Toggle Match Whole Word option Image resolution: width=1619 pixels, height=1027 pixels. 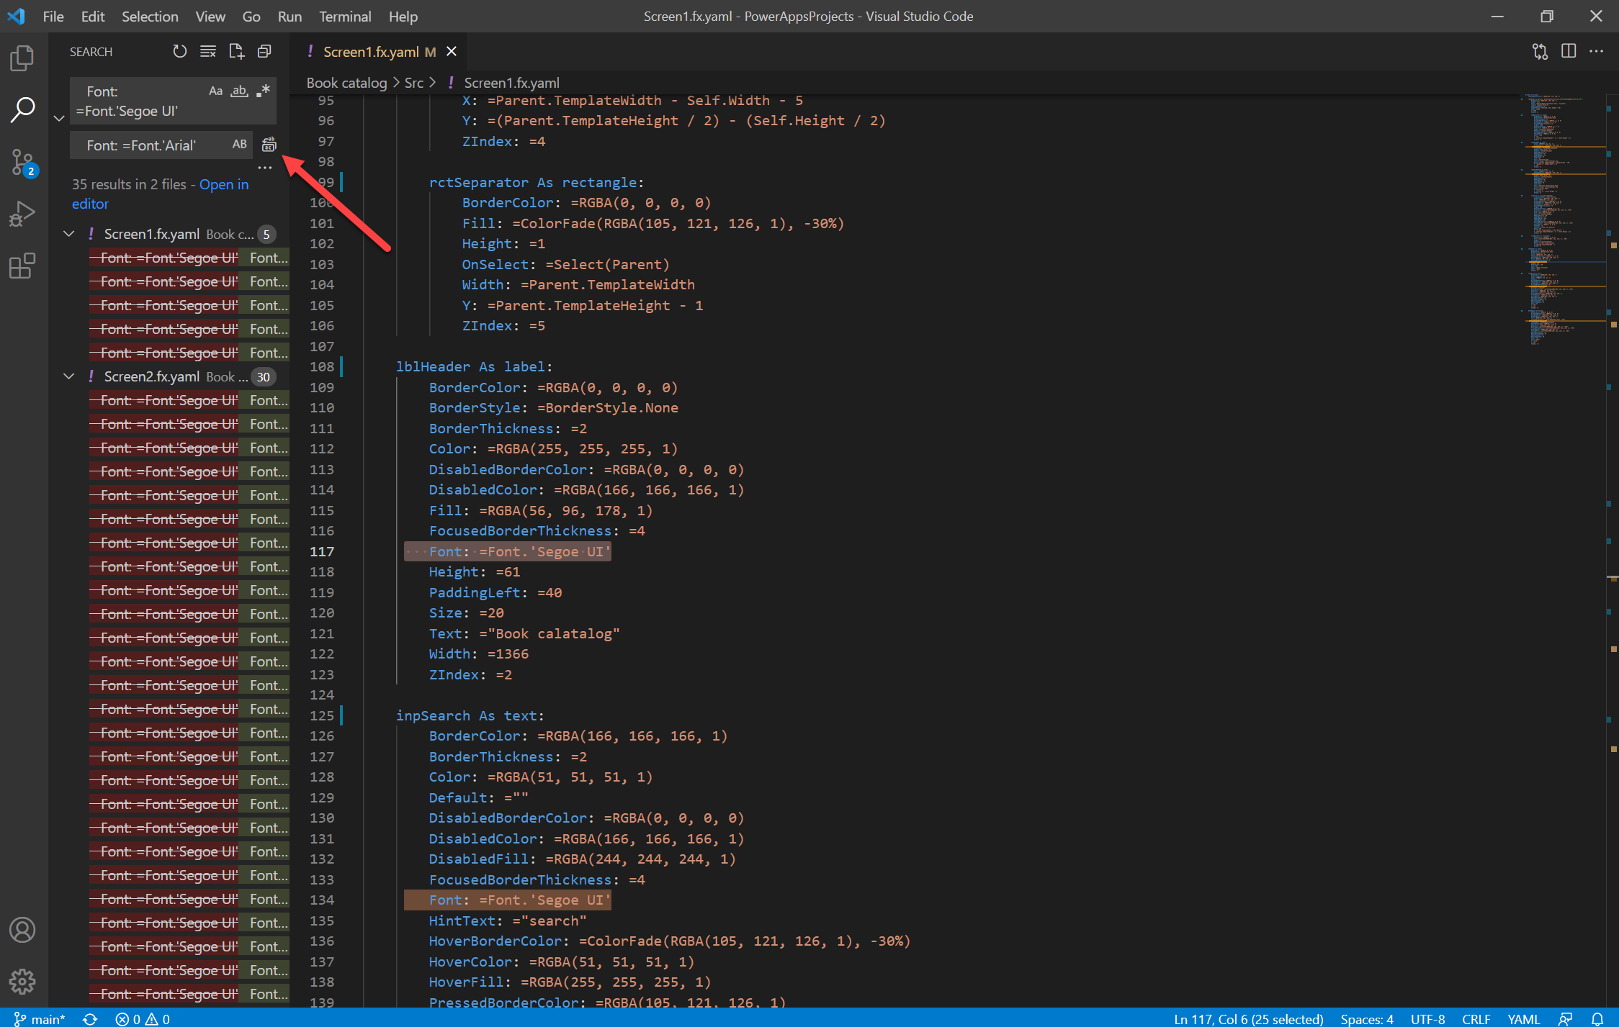pos(239,91)
